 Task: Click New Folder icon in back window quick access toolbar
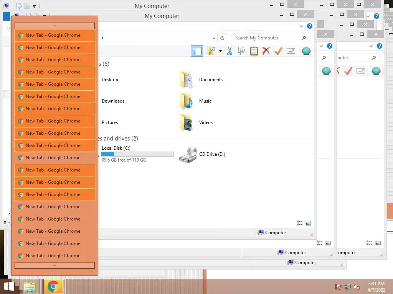(26, 6)
